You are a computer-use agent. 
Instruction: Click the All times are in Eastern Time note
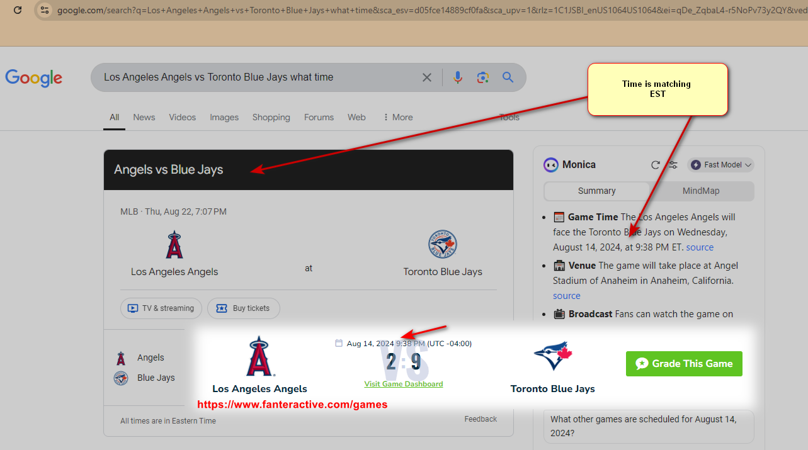click(x=168, y=421)
